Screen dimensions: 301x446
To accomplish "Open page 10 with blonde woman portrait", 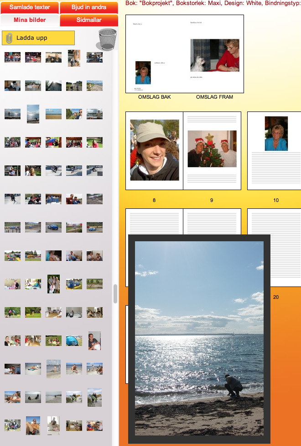I will (x=276, y=150).
